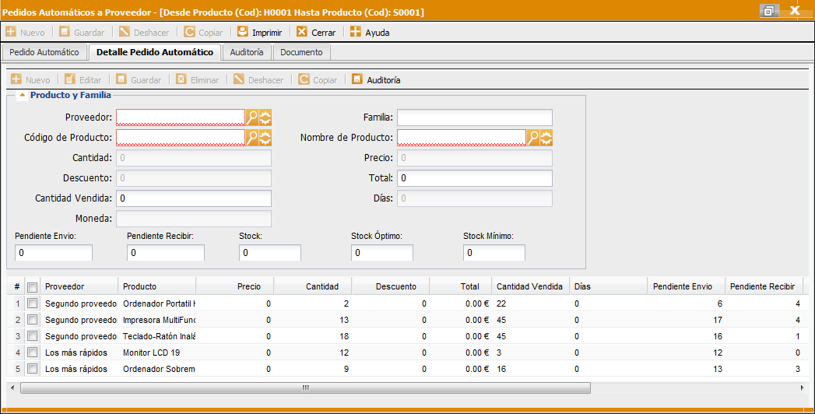Click the Proveedor gear icon
Image resolution: width=815 pixels, height=414 pixels.
pos(265,118)
